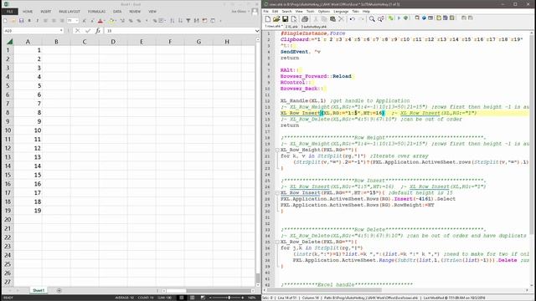The image size is (536, 301).
Task: Click New file icon in SciTE toolbar
Action: coord(268,18)
